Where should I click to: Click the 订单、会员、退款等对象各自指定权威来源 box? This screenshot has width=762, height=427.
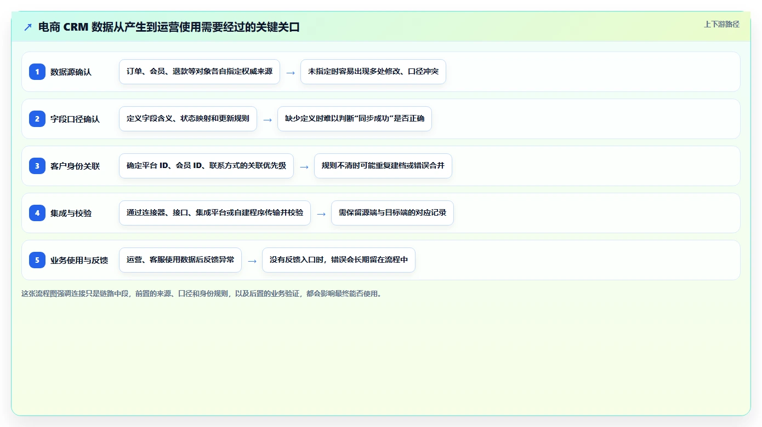coord(200,72)
